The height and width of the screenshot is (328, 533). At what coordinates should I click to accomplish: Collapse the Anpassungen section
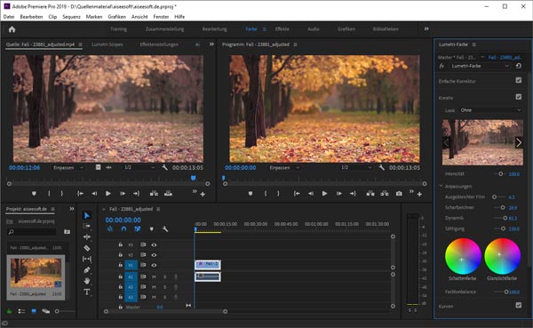(441, 186)
